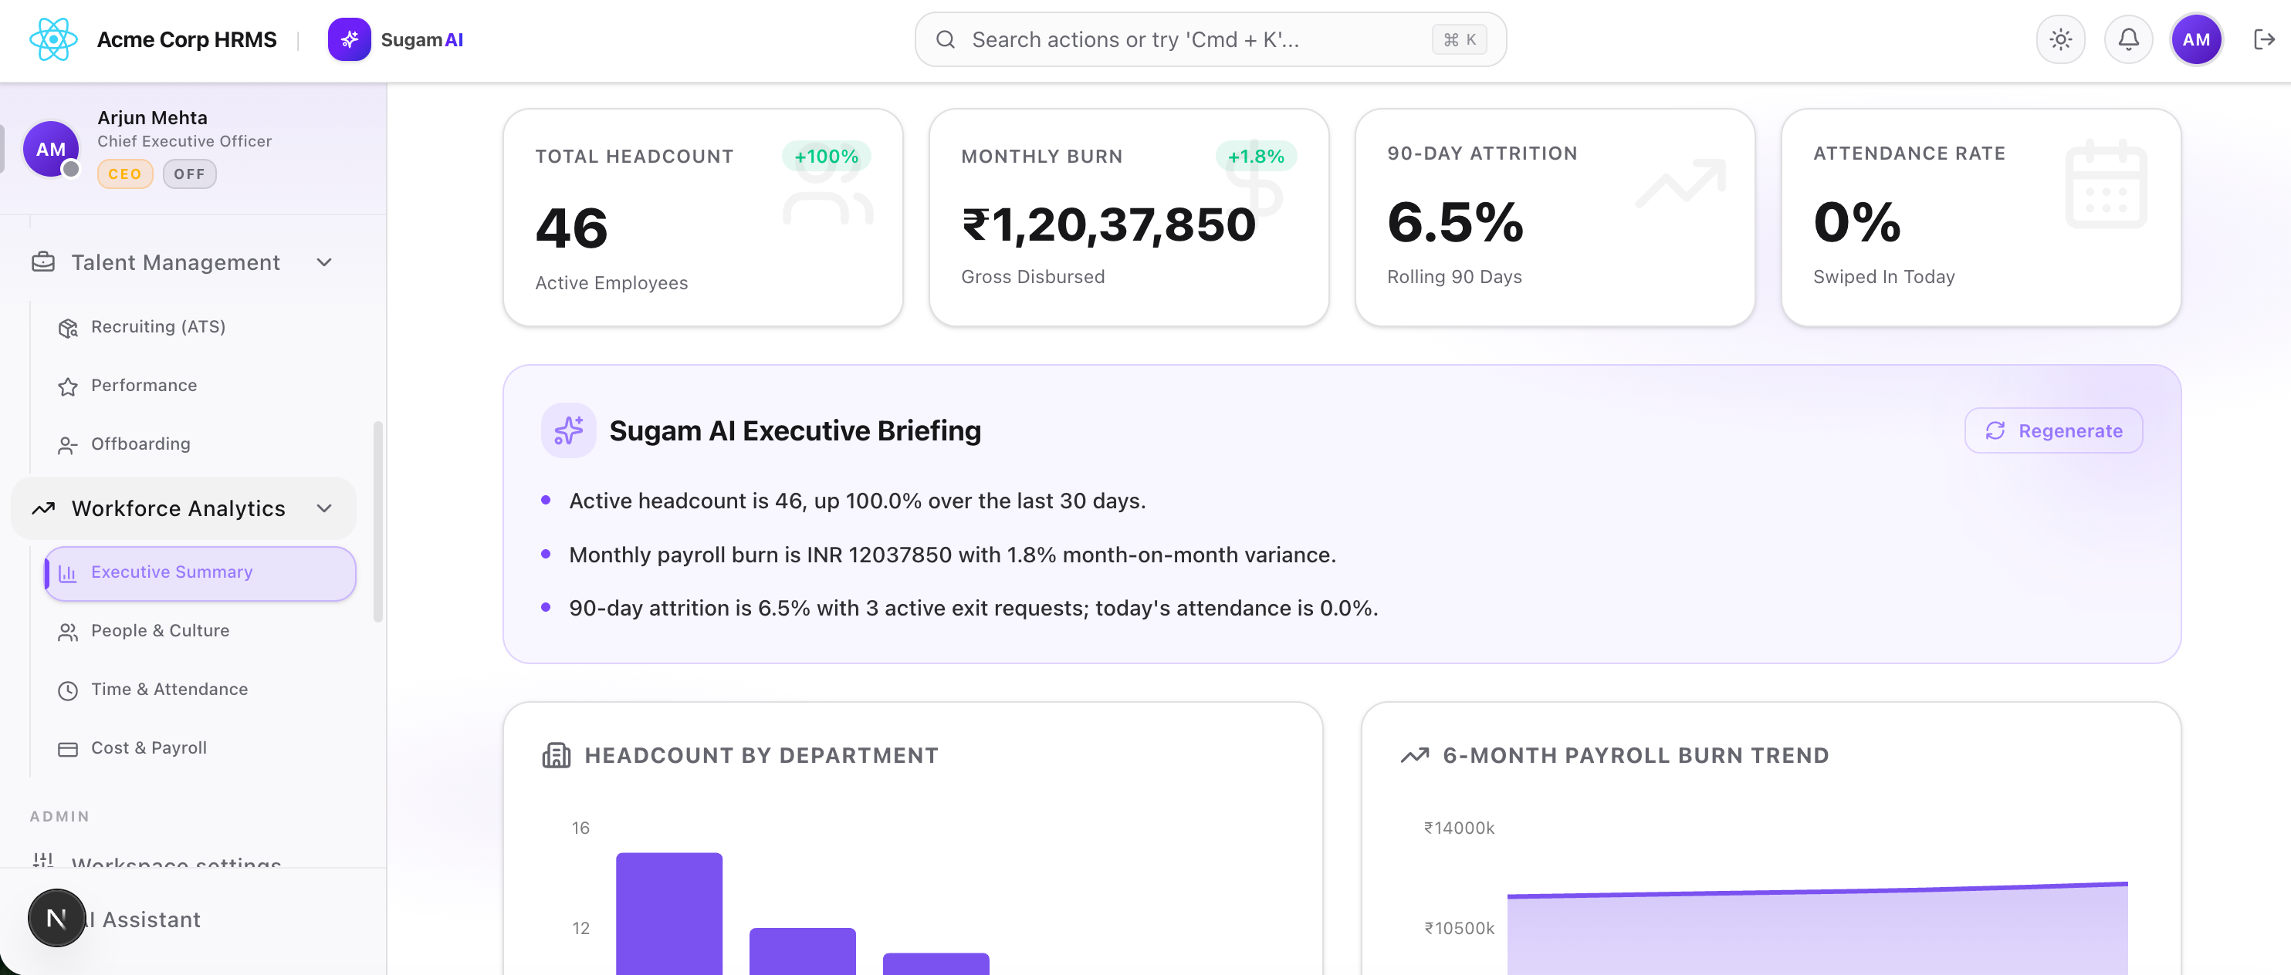Click the Headcount by Department building icon

pos(557,755)
